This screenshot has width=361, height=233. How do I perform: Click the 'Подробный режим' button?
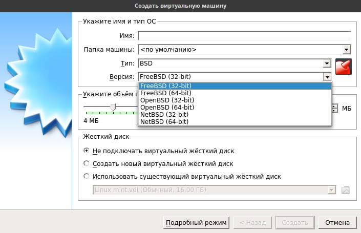(196, 223)
